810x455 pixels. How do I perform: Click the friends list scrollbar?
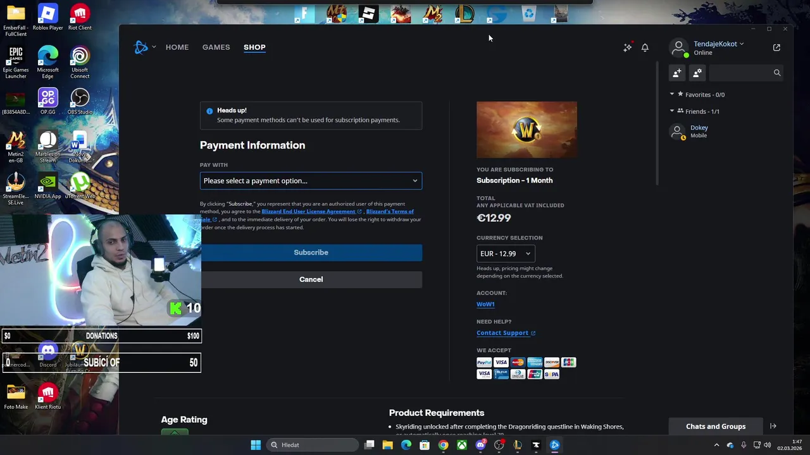click(657, 123)
